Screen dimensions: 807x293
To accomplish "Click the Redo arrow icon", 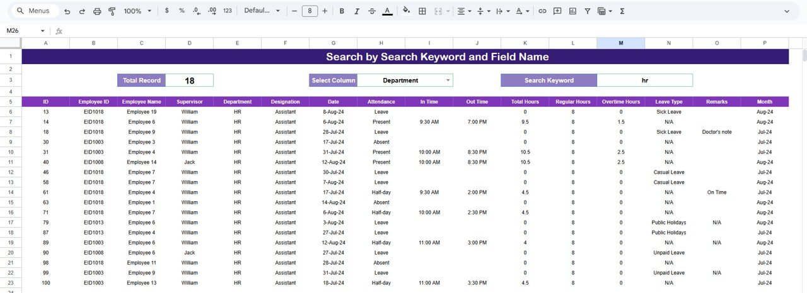I will [82, 11].
